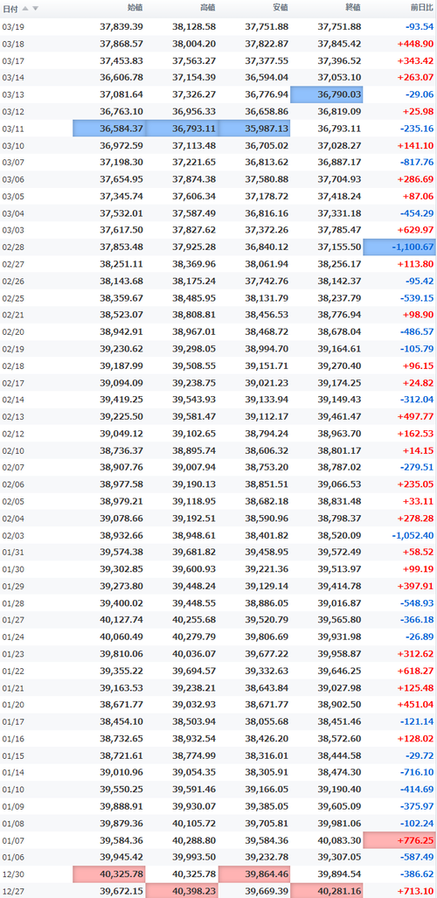Select the 03/18 change value +448.90
This screenshot has height=898, width=437.
click(415, 44)
